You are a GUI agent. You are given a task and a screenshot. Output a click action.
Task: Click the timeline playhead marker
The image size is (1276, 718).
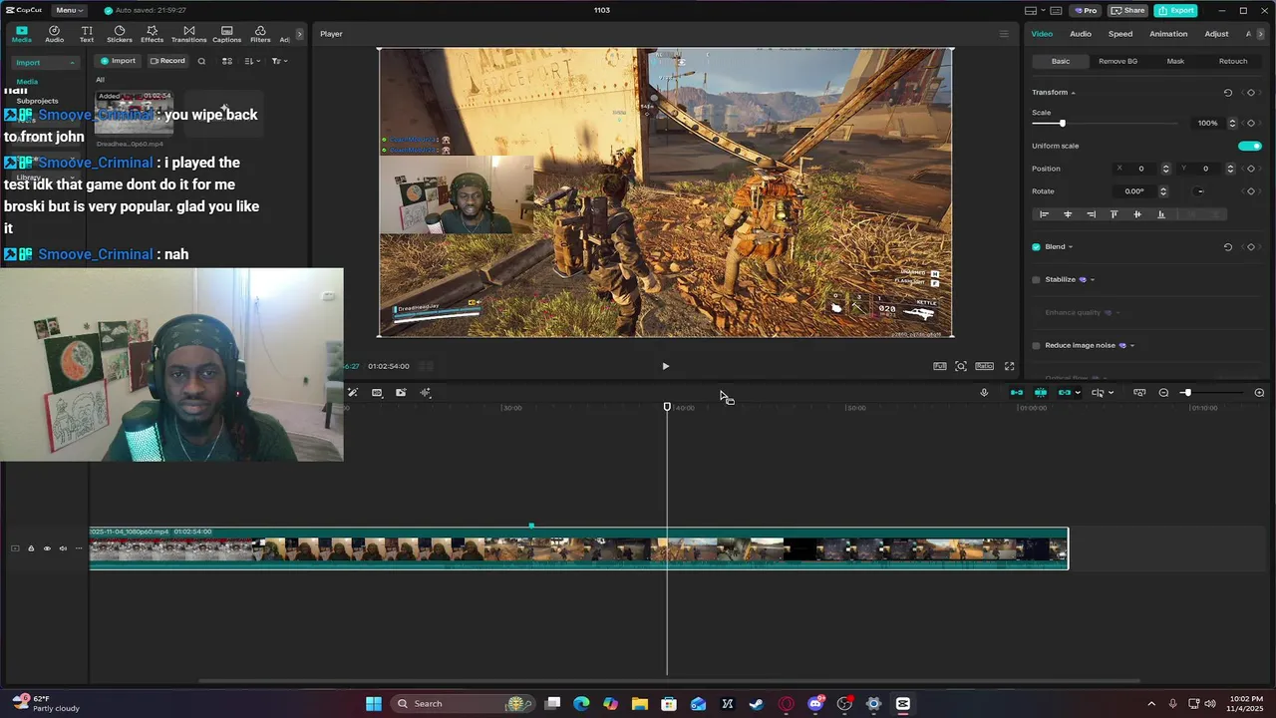667,407
